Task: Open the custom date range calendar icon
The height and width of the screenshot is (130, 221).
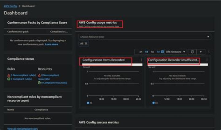Action: tap(162, 52)
